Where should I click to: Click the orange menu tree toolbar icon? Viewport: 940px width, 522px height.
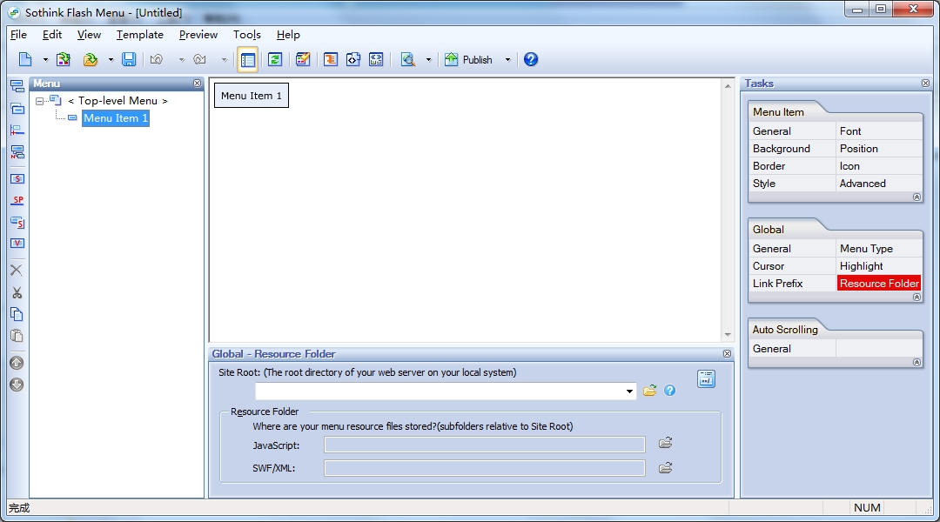click(331, 59)
